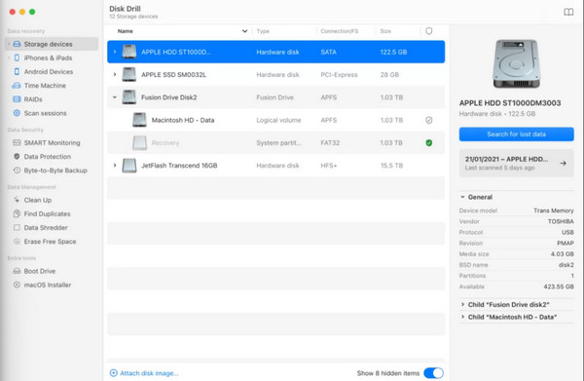Click 423.55 GB available value
Screen dimensions: 584x381
[559, 286]
